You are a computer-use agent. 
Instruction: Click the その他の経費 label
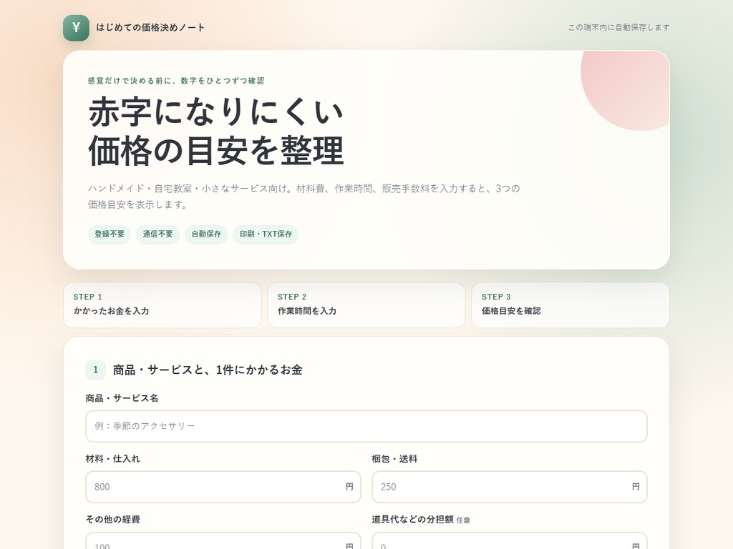tap(112, 520)
